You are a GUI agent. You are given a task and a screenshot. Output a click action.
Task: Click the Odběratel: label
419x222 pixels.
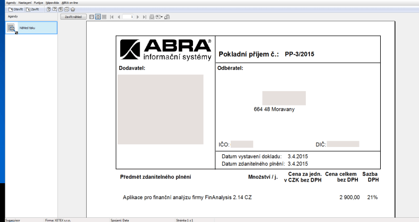point(230,68)
